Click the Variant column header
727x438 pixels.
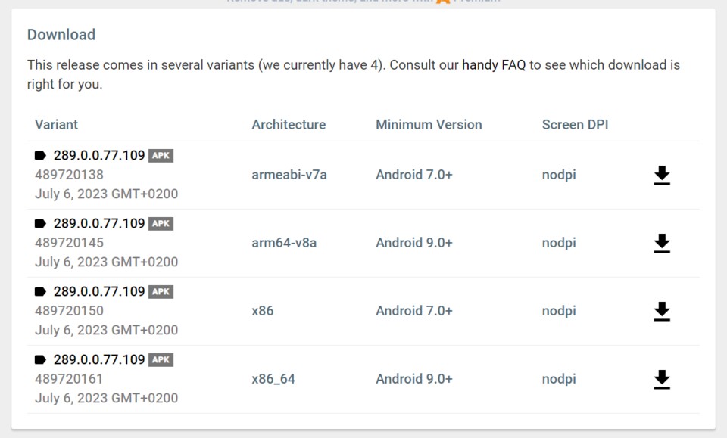pos(56,125)
